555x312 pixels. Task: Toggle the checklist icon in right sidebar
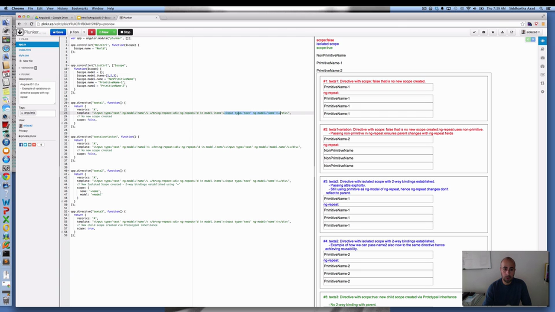pyautogui.click(x=542, y=75)
